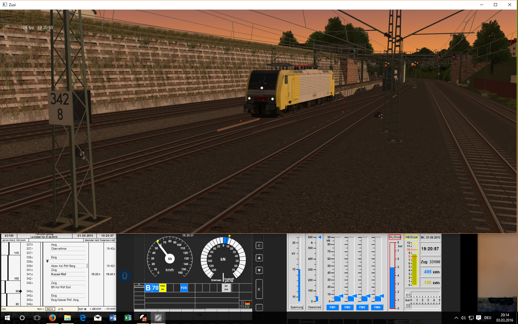Click the FM1 traction motor label
518x324 pixels.
[332, 307]
